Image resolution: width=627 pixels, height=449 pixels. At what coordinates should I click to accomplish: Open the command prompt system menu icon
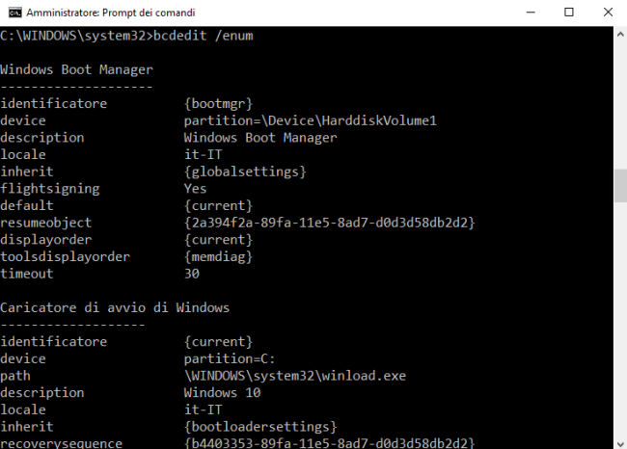pyautogui.click(x=14, y=13)
